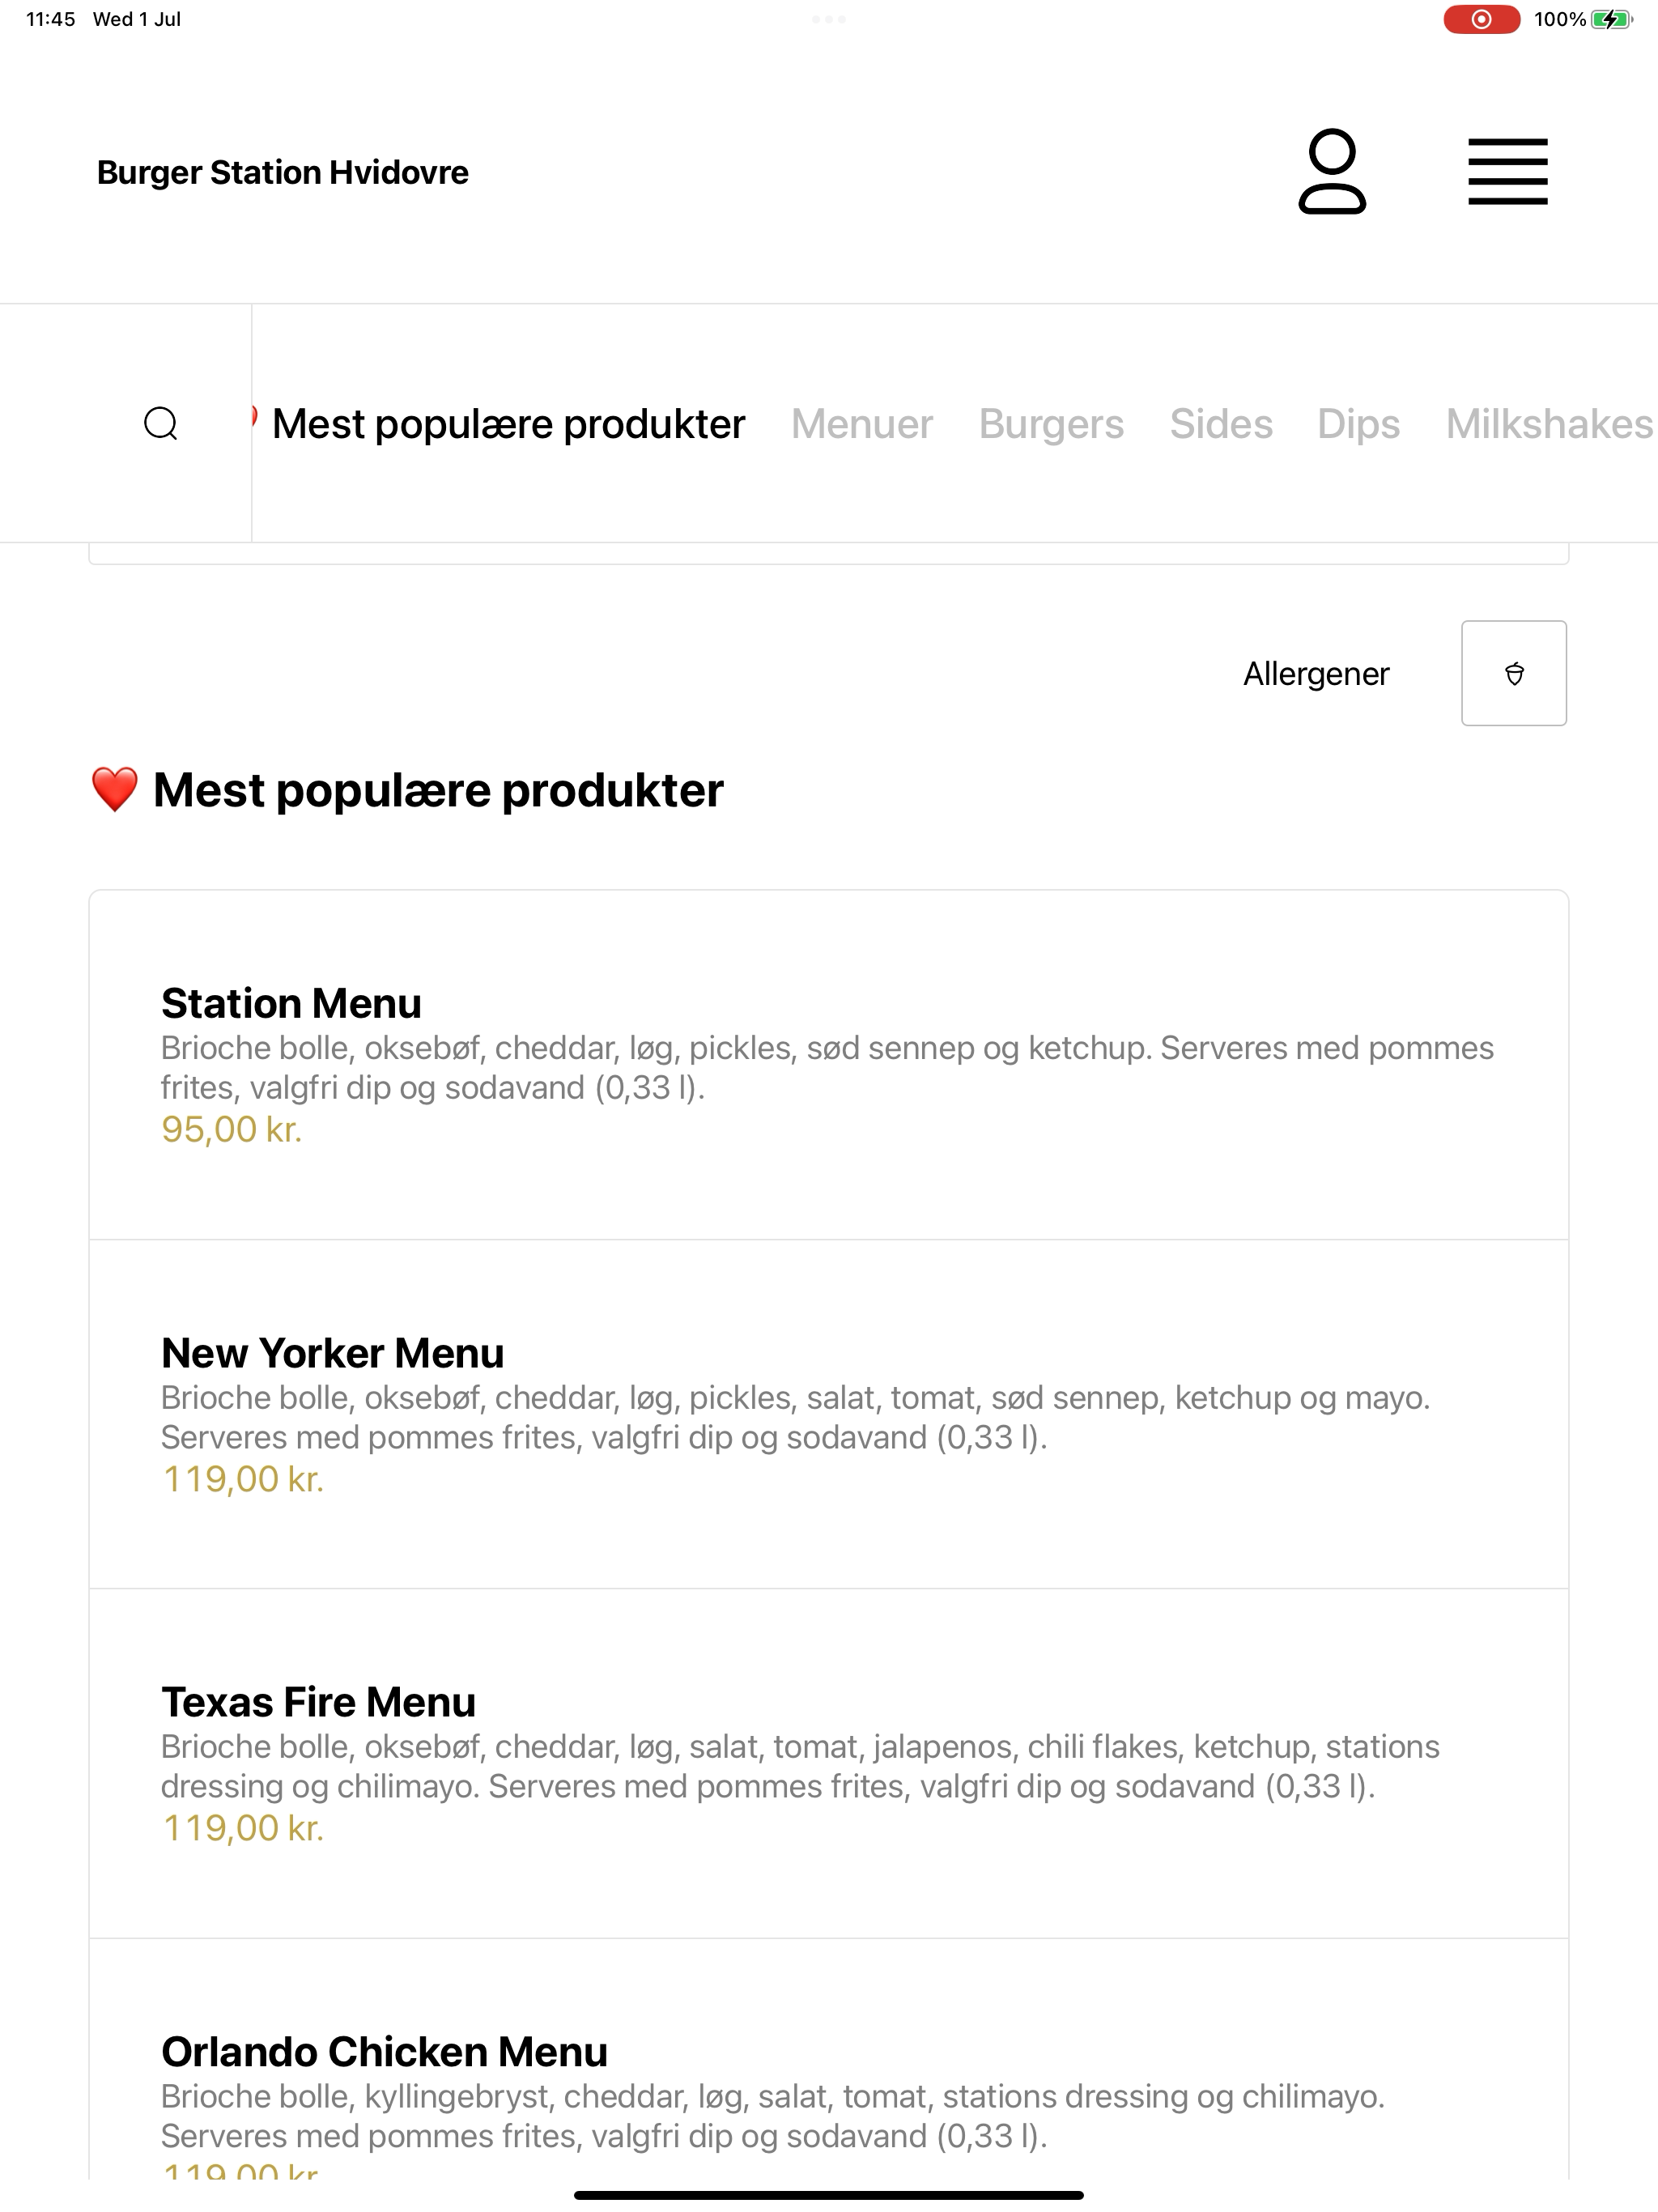Tap the three-dot multitasking indicator at top
Image resolution: width=1658 pixels, height=2212 pixels.
pyautogui.click(x=829, y=19)
